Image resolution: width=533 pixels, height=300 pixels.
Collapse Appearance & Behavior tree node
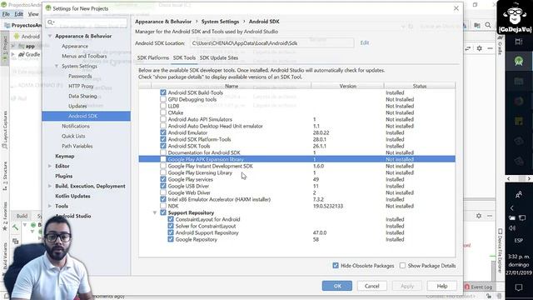pyautogui.click(x=50, y=36)
